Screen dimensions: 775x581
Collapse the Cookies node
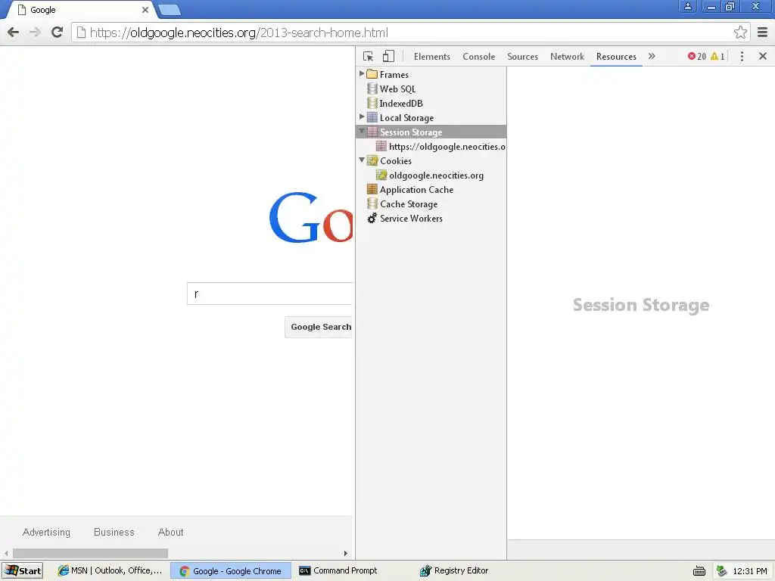click(361, 160)
